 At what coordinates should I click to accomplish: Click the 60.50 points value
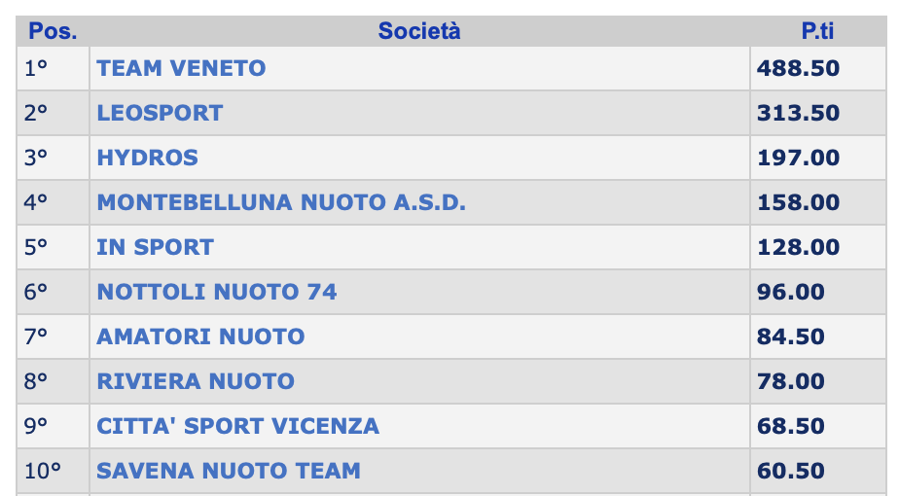pyautogui.click(x=791, y=471)
